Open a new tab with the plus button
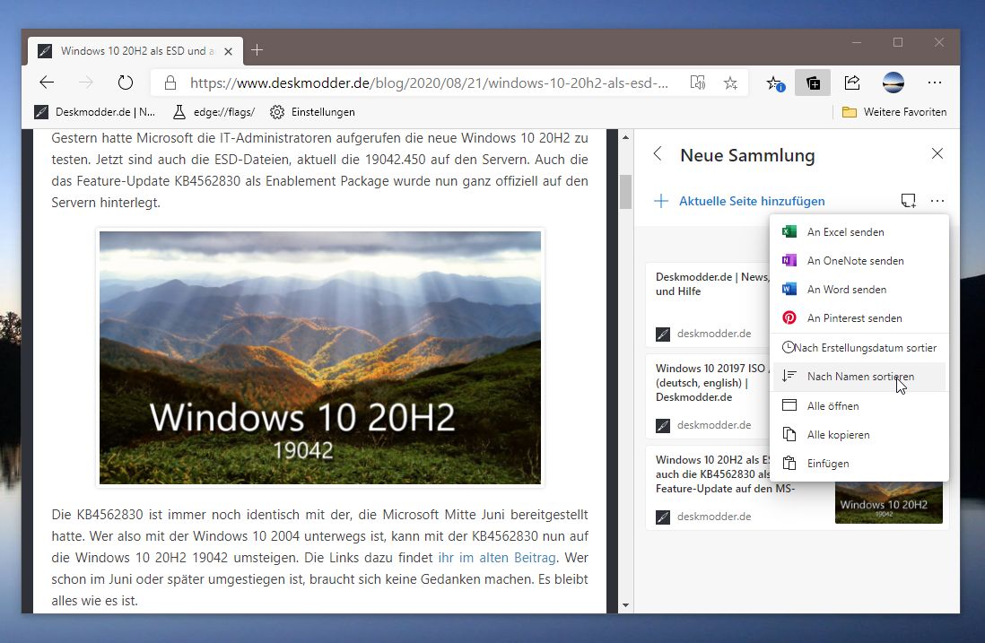Screen dimensions: 985x643 pos(257,50)
